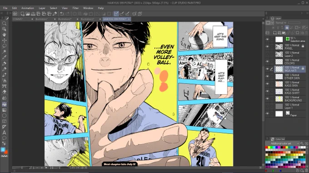Viewport: 309px width, 173px height.
Task: Select the Pencil tool
Action: [x=4, y=69]
